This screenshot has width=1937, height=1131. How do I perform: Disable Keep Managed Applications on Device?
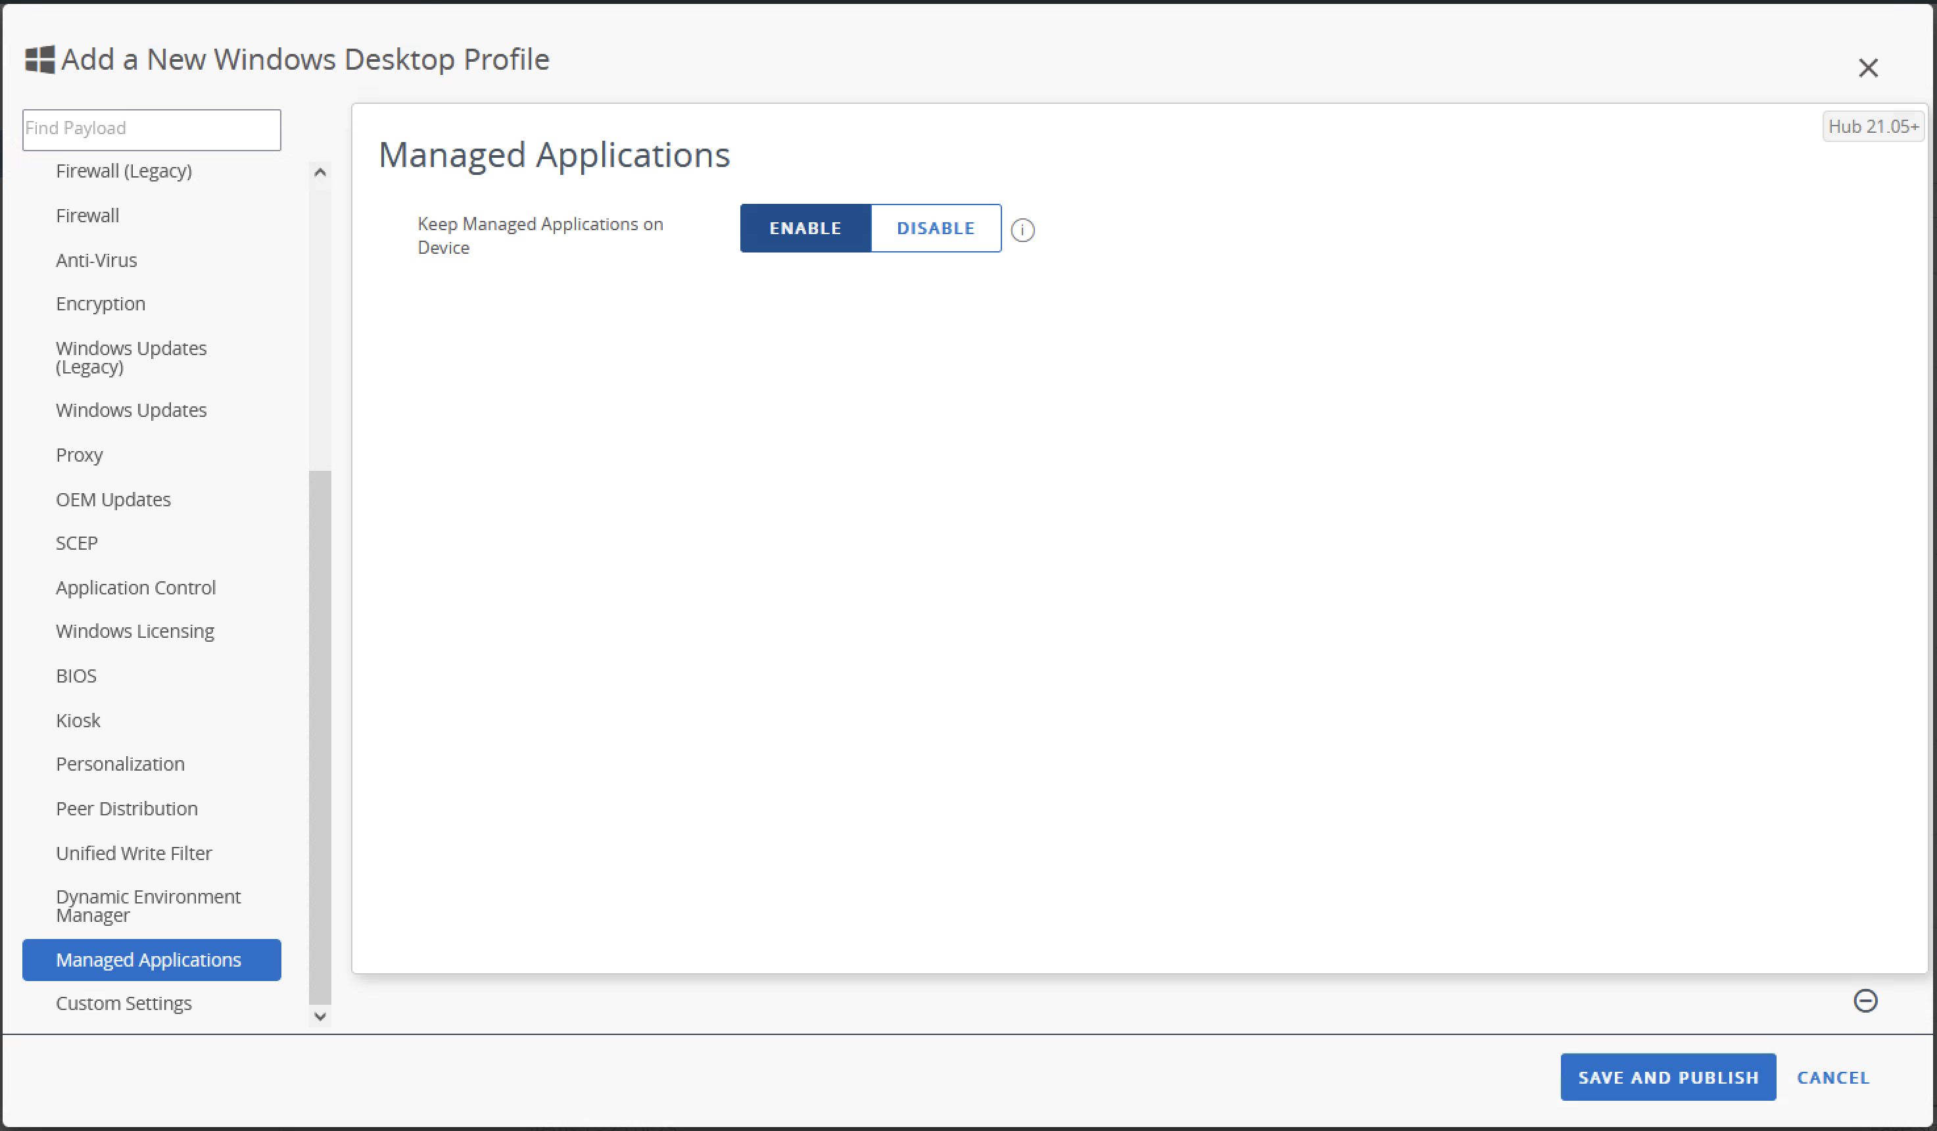(x=936, y=228)
